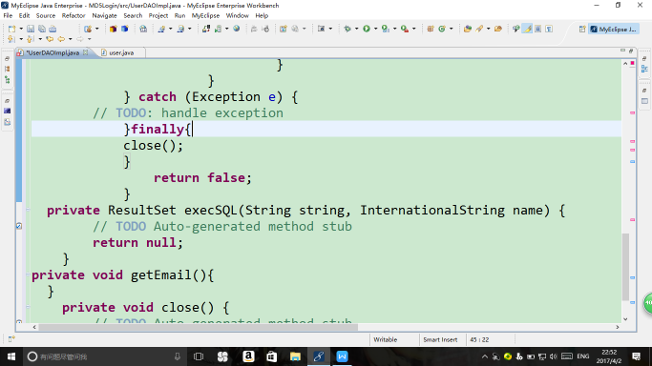Run the program with green Run icon
Screen dimensions: 652x366
(367, 29)
